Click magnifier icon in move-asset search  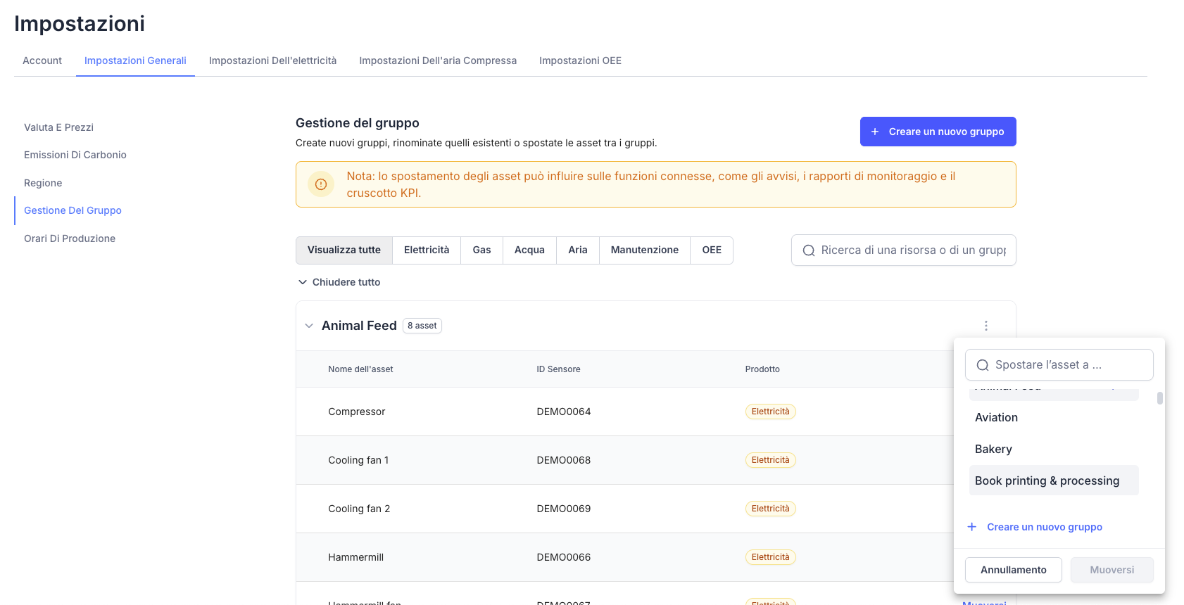click(983, 365)
